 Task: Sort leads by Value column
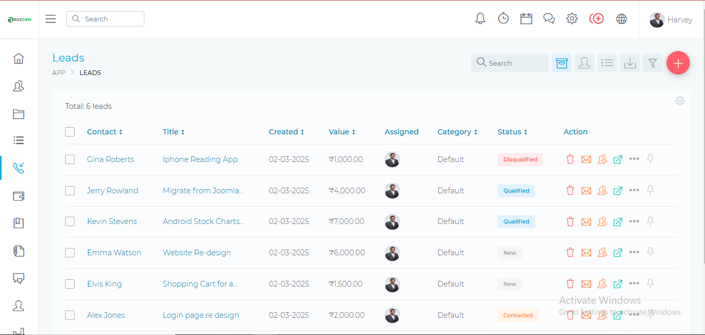coord(342,132)
